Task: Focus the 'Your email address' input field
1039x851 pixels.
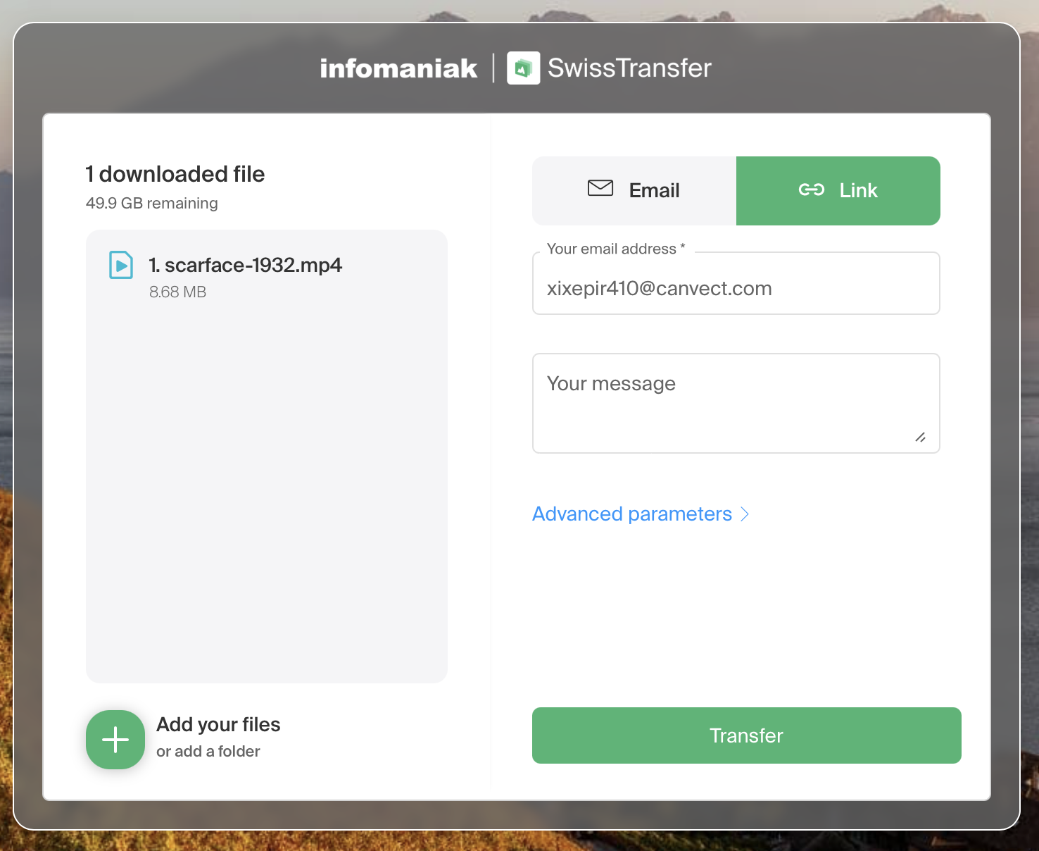Action: [736, 289]
